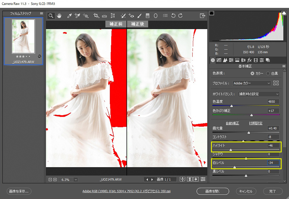
Task: Toggle the highlight clipping warning in histogram
Action: pos(284,13)
